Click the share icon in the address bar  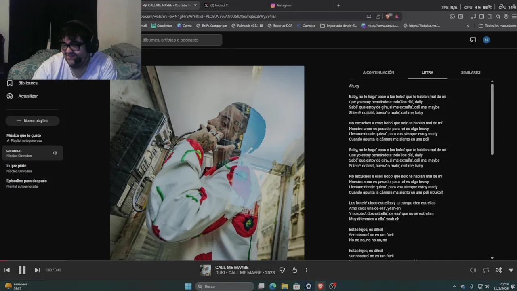pos(378,17)
